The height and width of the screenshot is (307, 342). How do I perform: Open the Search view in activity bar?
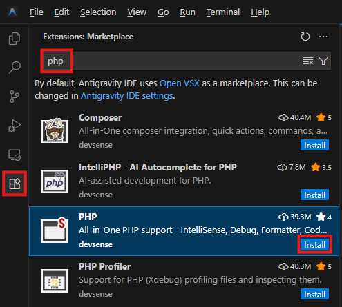15,68
